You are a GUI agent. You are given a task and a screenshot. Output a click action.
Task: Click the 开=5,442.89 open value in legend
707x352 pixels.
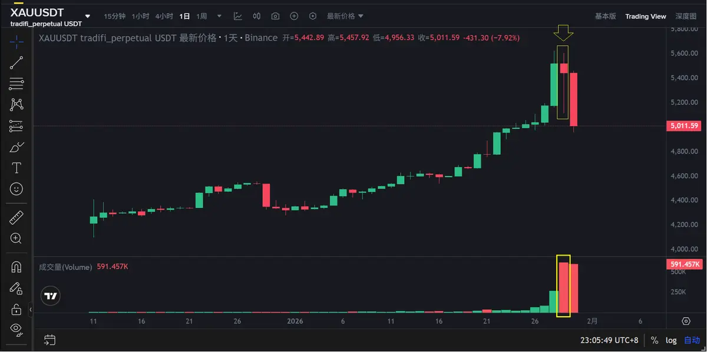[303, 38]
